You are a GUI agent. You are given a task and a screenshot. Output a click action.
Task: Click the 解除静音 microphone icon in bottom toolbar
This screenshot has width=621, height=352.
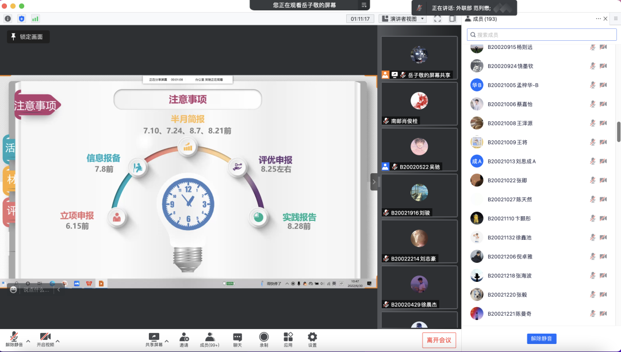point(14,337)
